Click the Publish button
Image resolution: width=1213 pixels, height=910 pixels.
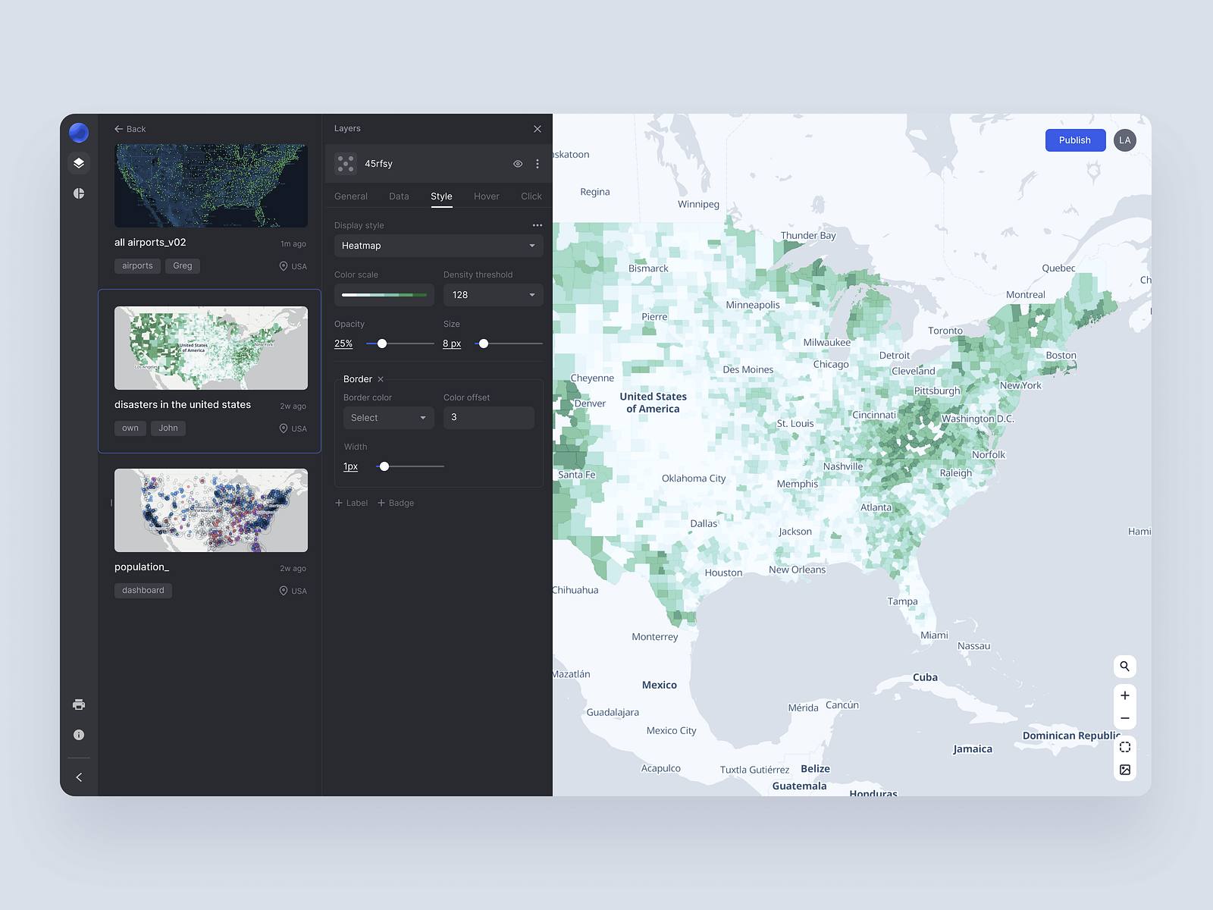[1075, 140]
